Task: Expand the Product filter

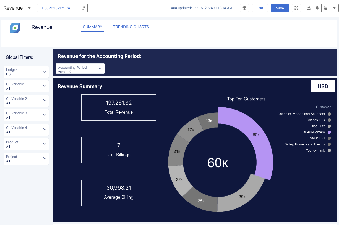Action: [26, 144]
